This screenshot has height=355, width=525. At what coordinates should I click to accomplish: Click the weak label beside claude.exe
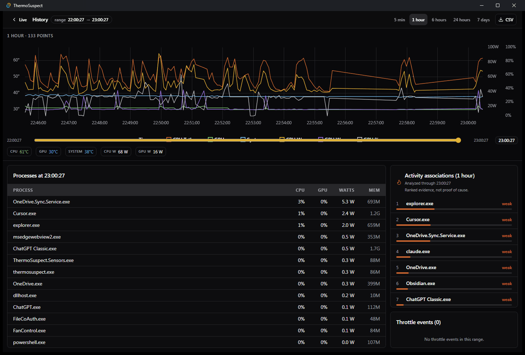coord(507,252)
